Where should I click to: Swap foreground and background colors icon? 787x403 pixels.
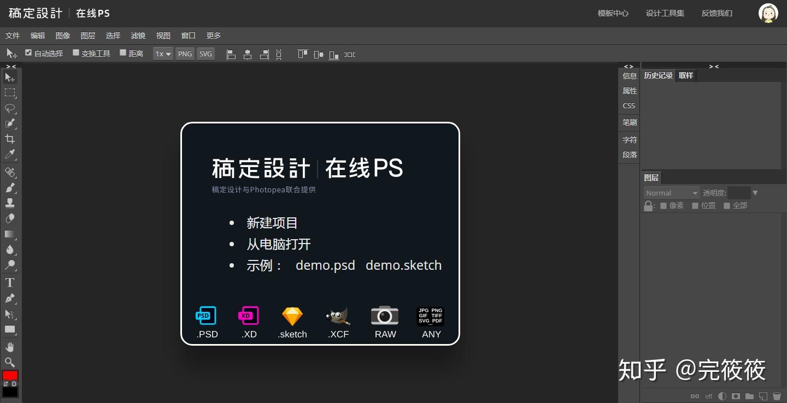[5, 384]
